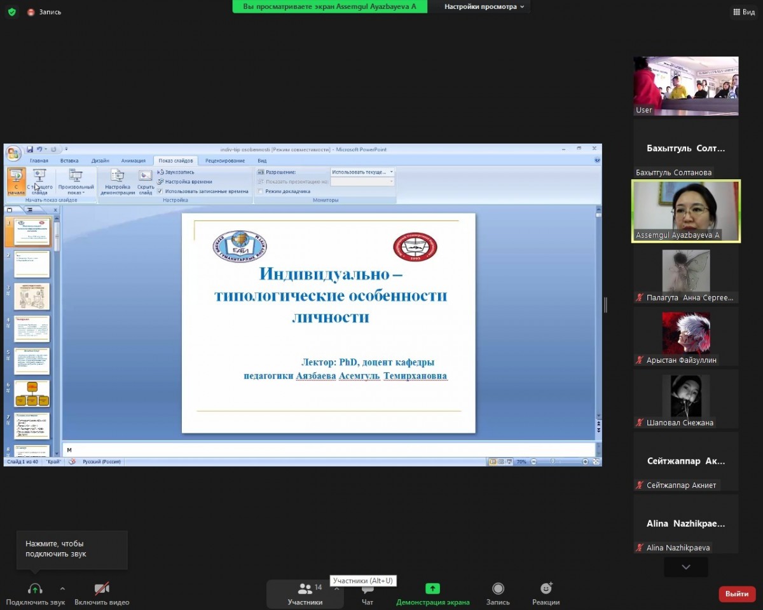This screenshot has width=763, height=610.
Task: Click the green screen viewing notification banner
Action: click(329, 6)
